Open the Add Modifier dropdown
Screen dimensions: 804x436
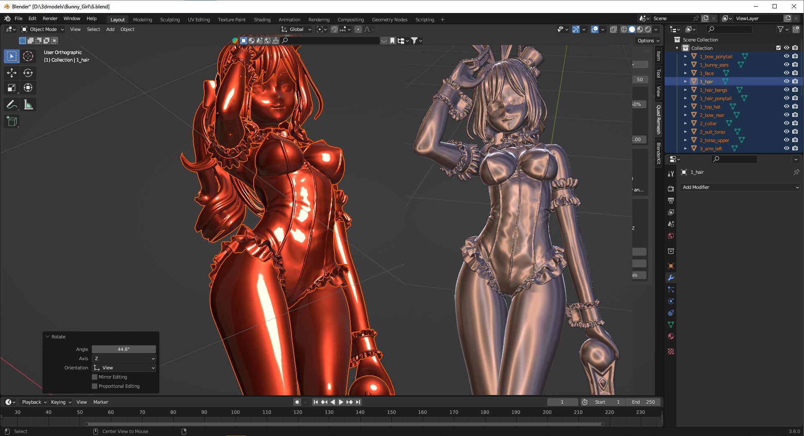740,187
